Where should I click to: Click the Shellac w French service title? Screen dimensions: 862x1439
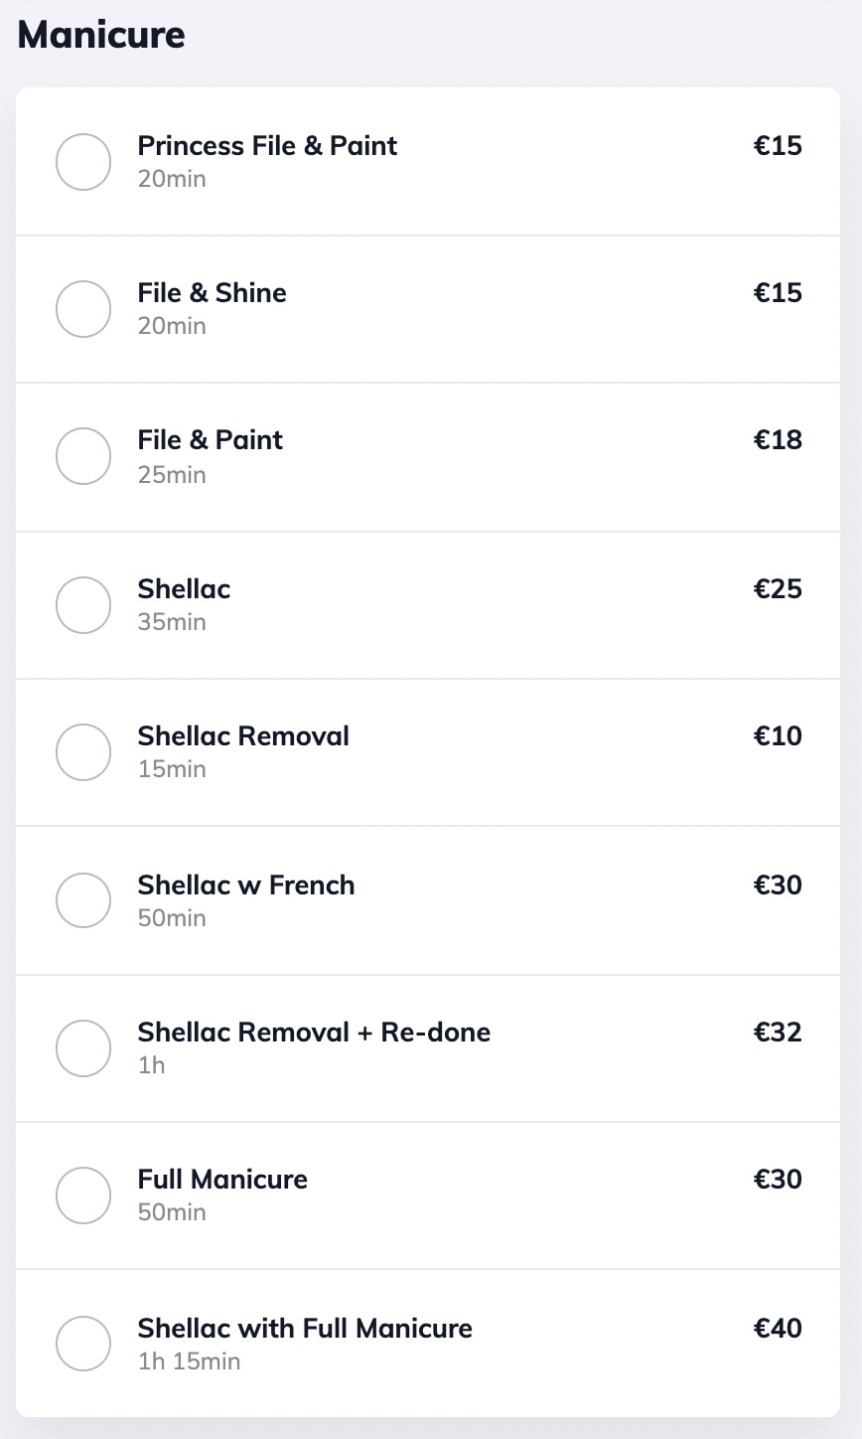point(245,884)
